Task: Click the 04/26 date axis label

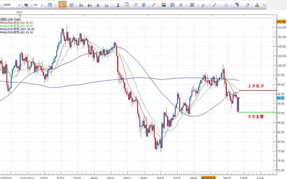Action: coord(110,178)
